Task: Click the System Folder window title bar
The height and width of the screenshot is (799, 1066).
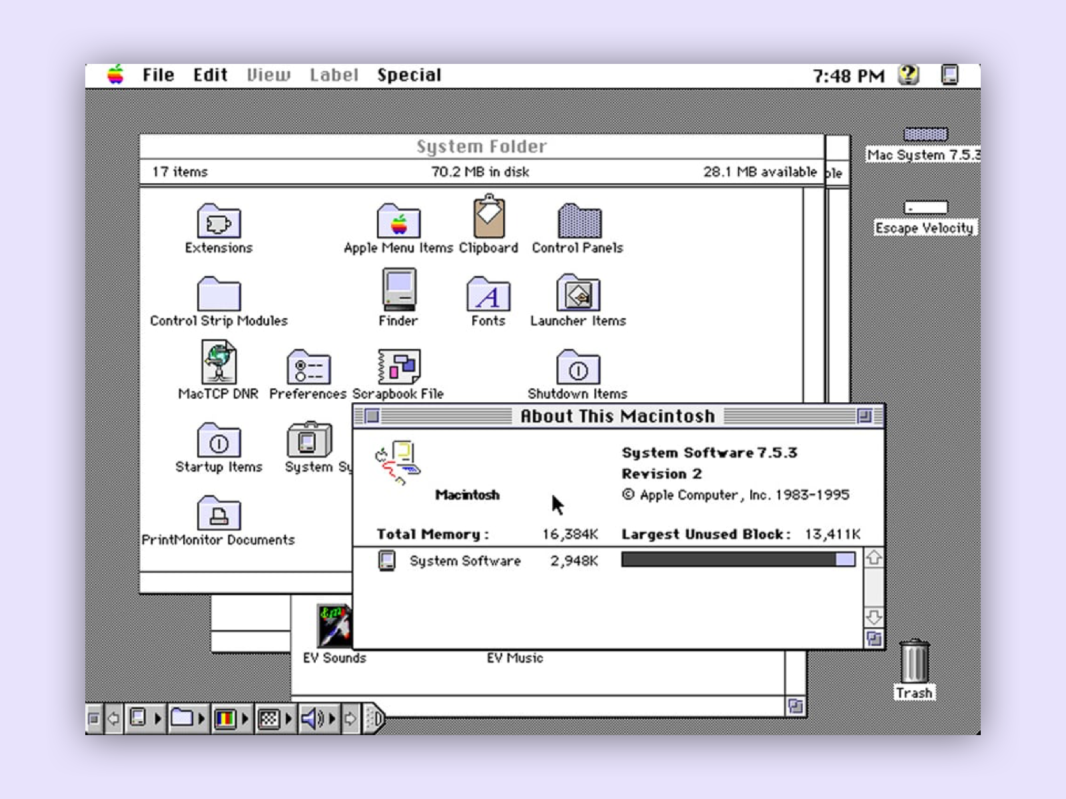Action: click(x=482, y=146)
